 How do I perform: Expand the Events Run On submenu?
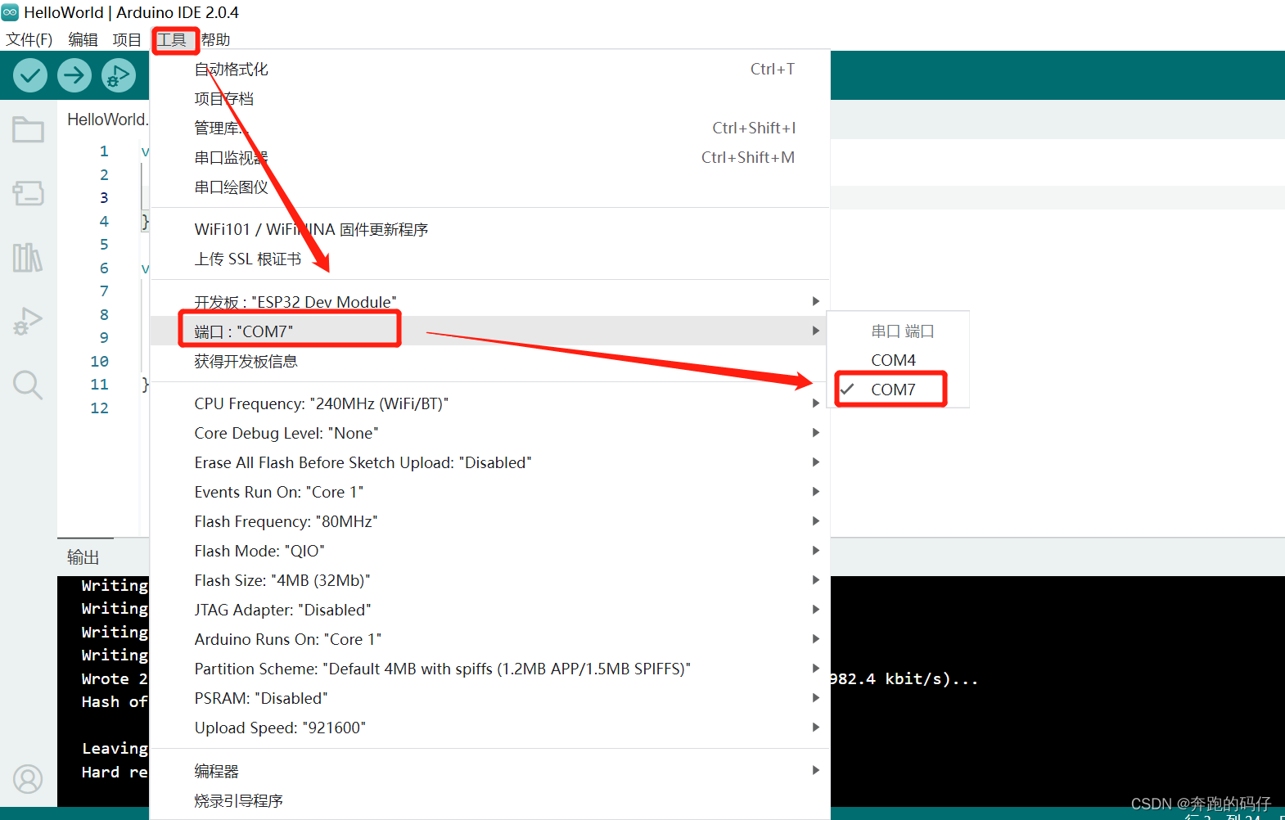click(489, 492)
